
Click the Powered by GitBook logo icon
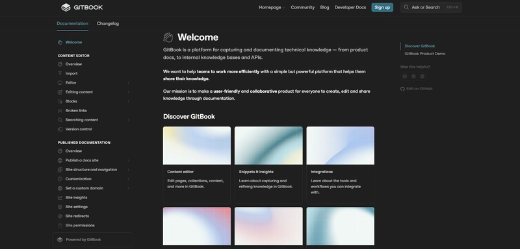60,240
